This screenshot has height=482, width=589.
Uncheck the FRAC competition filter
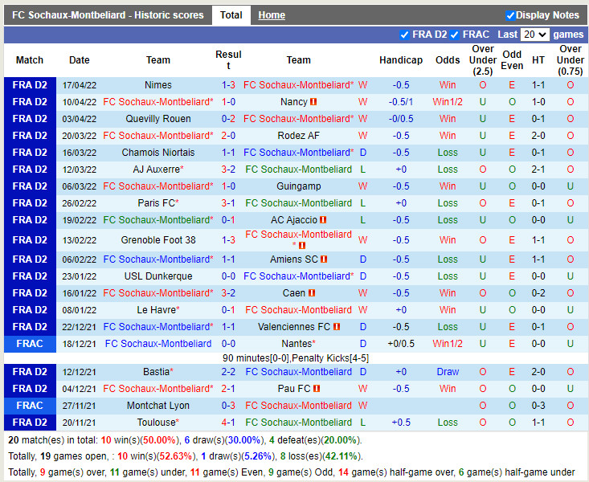click(x=455, y=35)
